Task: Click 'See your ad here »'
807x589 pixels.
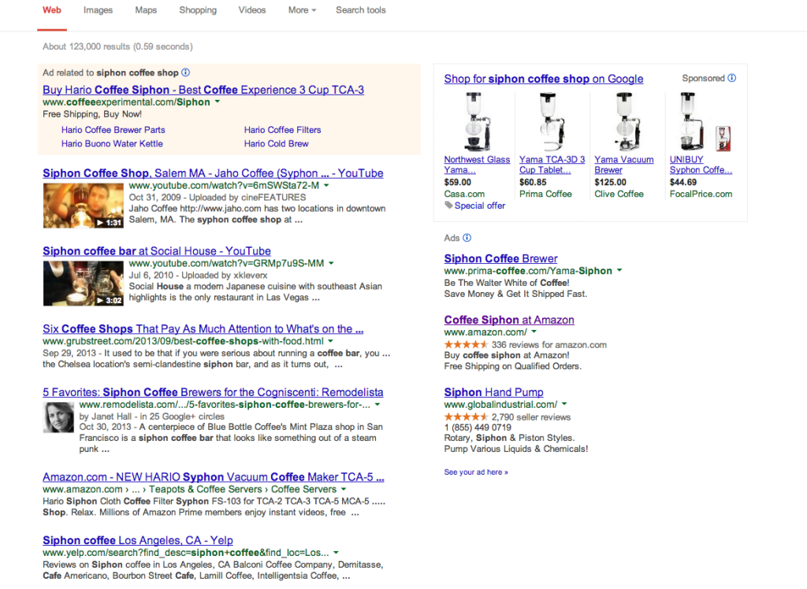Action: tap(476, 472)
